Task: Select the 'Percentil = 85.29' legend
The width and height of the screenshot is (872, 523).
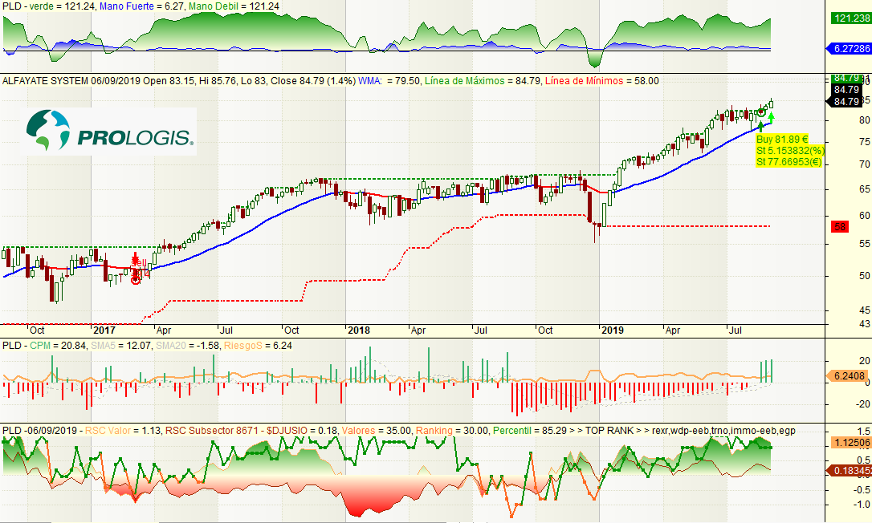Action: (531, 431)
